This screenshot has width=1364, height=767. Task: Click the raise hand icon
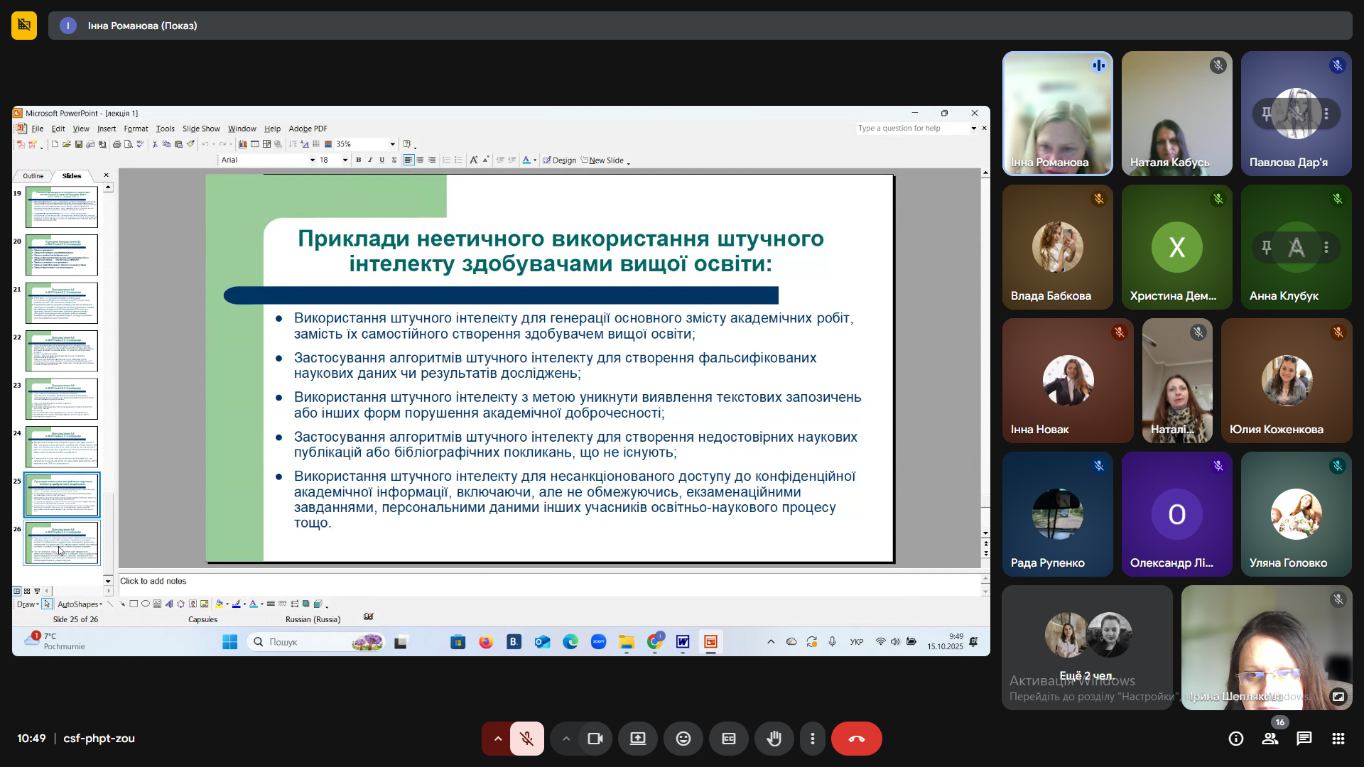[774, 739]
